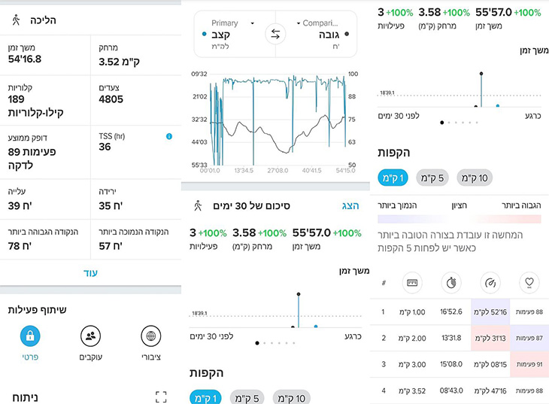
Task: Tap the קלוריות value 189 קילו-קלוריות
Action: coord(35,106)
